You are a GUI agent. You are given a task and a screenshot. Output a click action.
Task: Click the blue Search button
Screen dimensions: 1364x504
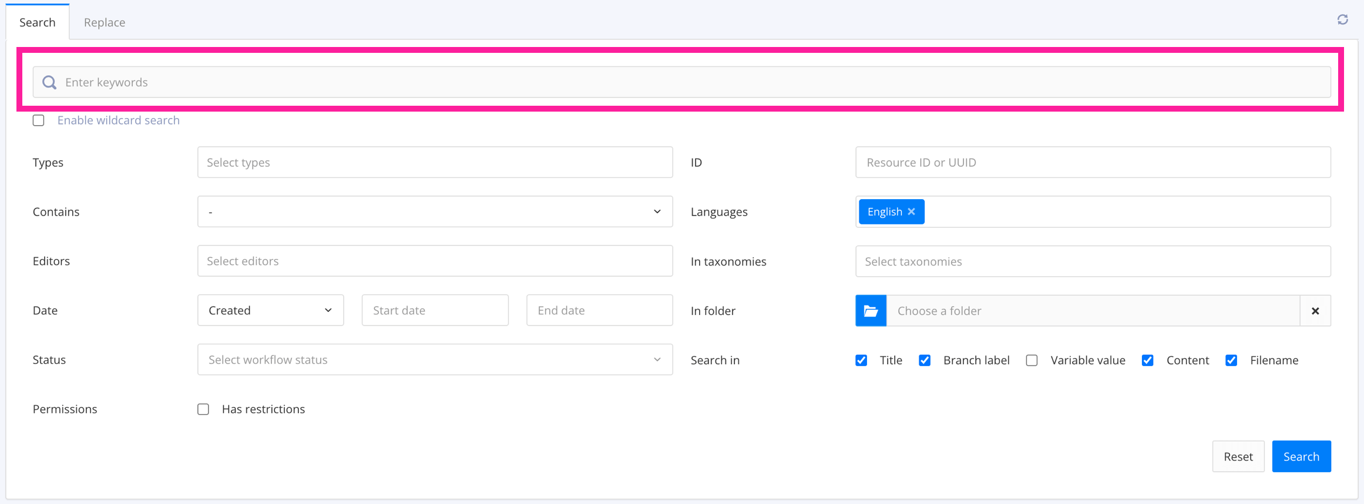tap(1301, 456)
